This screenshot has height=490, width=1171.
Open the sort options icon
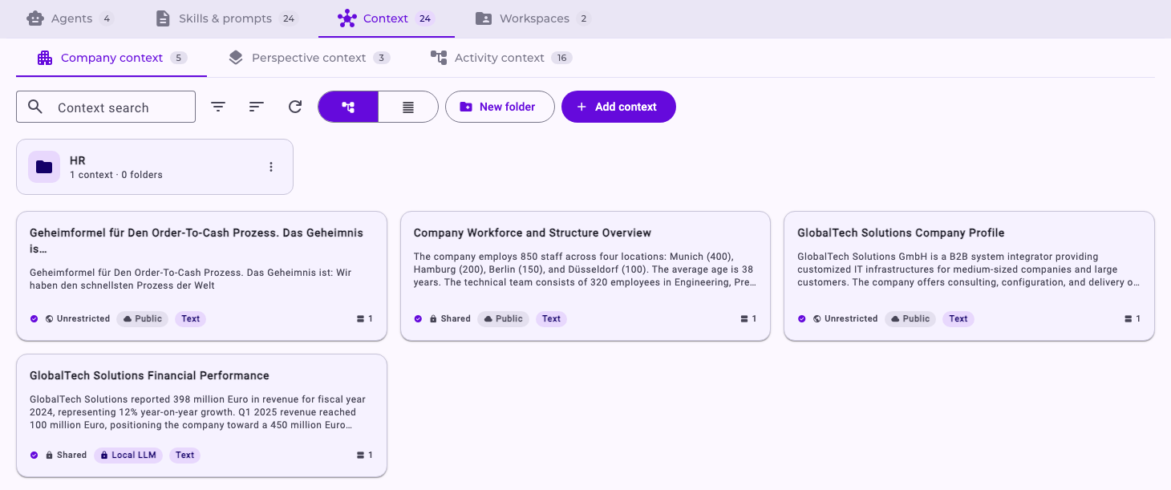(257, 107)
